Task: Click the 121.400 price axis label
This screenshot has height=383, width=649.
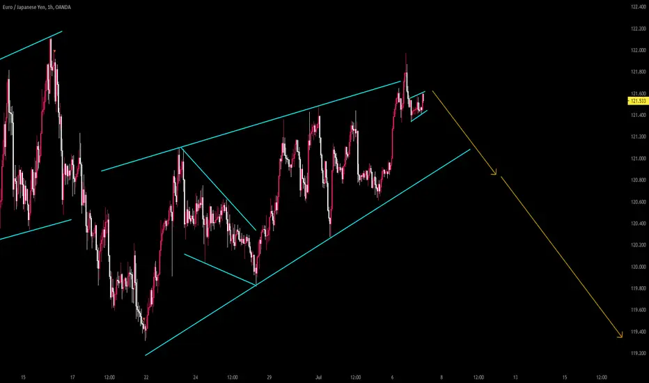Action: click(638, 115)
